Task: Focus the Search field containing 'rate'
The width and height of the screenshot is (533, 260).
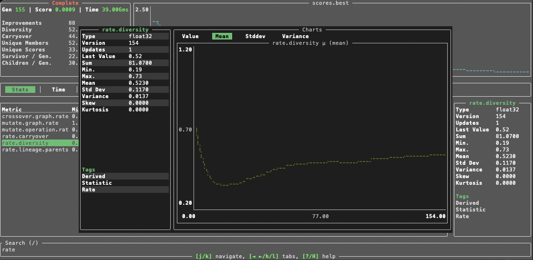Action: (x=266, y=250)
